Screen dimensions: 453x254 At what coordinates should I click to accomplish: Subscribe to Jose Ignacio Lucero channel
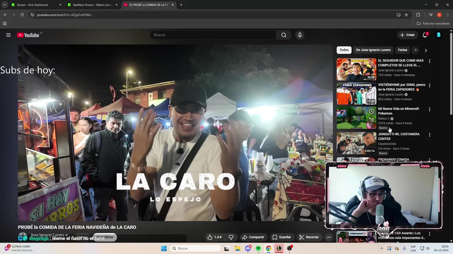[x=105, y=237]
